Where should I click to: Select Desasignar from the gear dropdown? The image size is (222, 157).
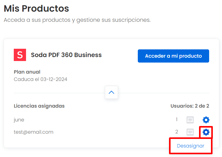tap(190, 146)
